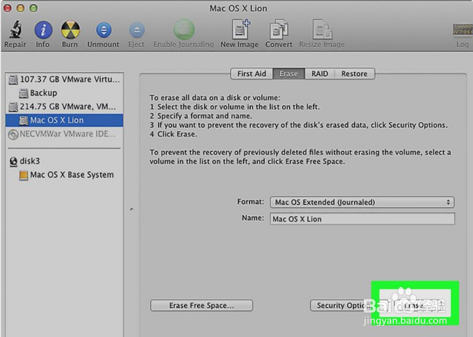Select Mac OS X Base System volume
The width and height of the screenshot is (473, 337).
pos(64,174)
